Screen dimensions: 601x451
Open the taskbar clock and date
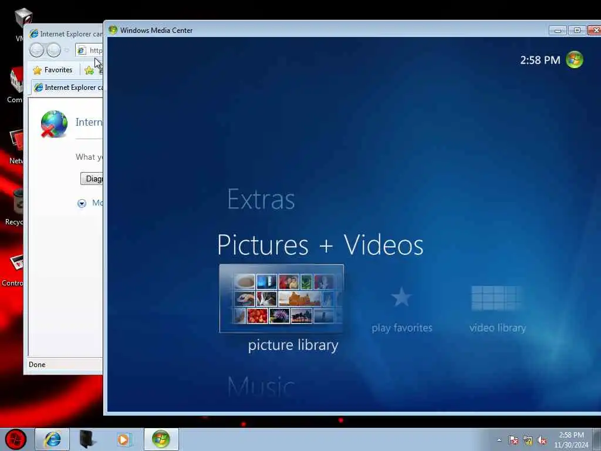point(571,440)
